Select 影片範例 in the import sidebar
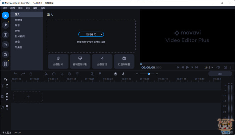235x135 pixels. pyautogui.click(x=27, y=36)
